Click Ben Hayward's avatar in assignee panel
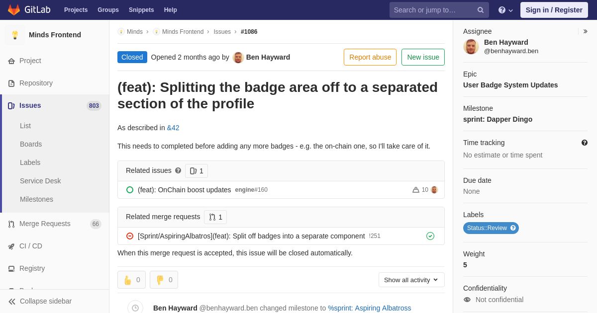 click(471, 46)
